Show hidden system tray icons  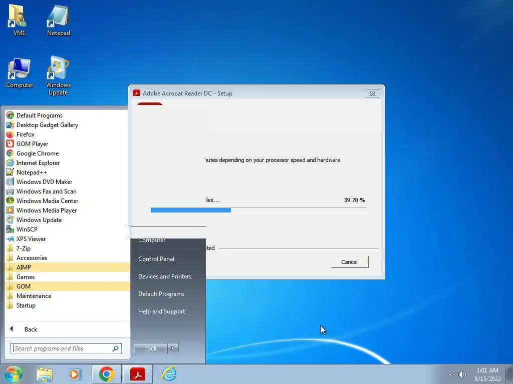450,374
